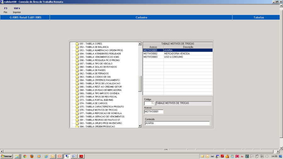Open folder 066 - TABELA REST AO CRED/MD SETOR

pyautogui.click(x=98, y=87)
